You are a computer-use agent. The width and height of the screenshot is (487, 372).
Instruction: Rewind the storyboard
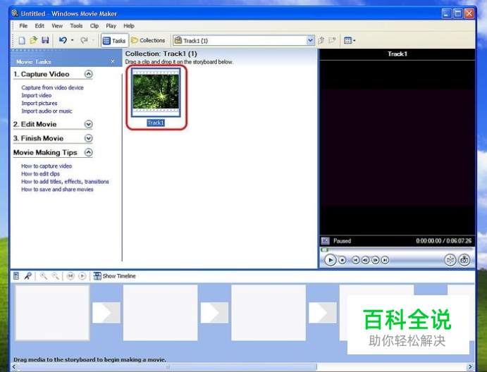point(70,275)
